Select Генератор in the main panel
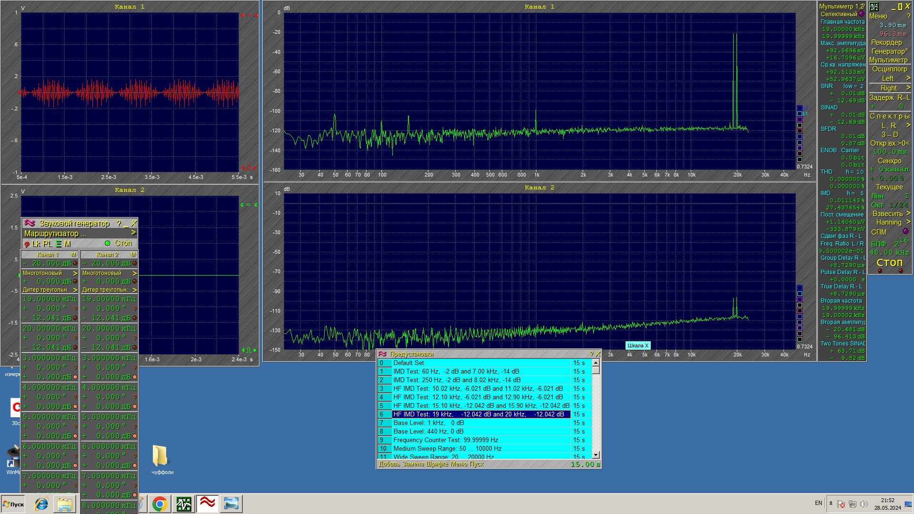 coord(889,51)
